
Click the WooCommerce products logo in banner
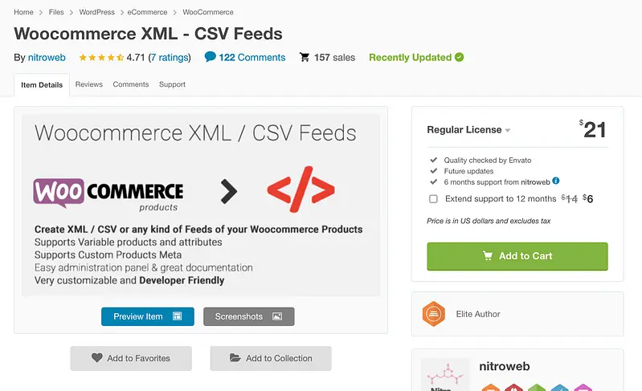point(108,193)
